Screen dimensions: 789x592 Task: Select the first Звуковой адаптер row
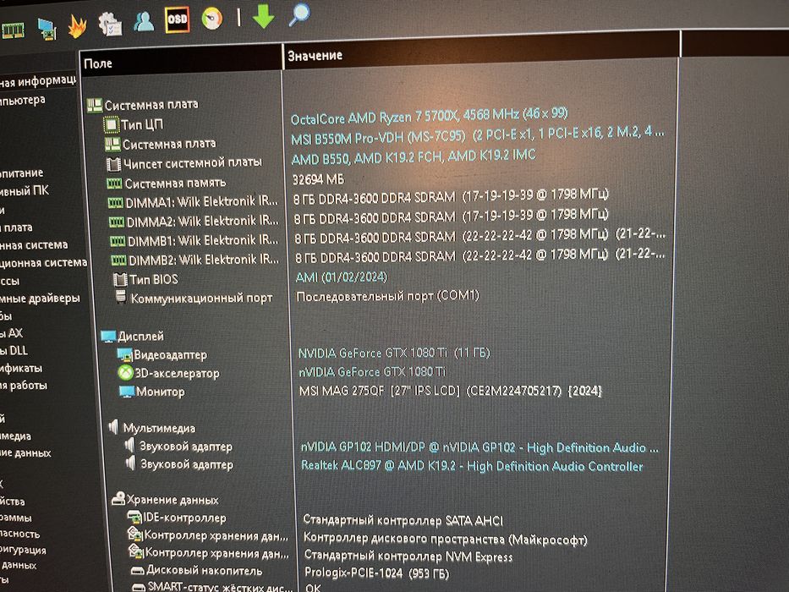pos(186,446)
